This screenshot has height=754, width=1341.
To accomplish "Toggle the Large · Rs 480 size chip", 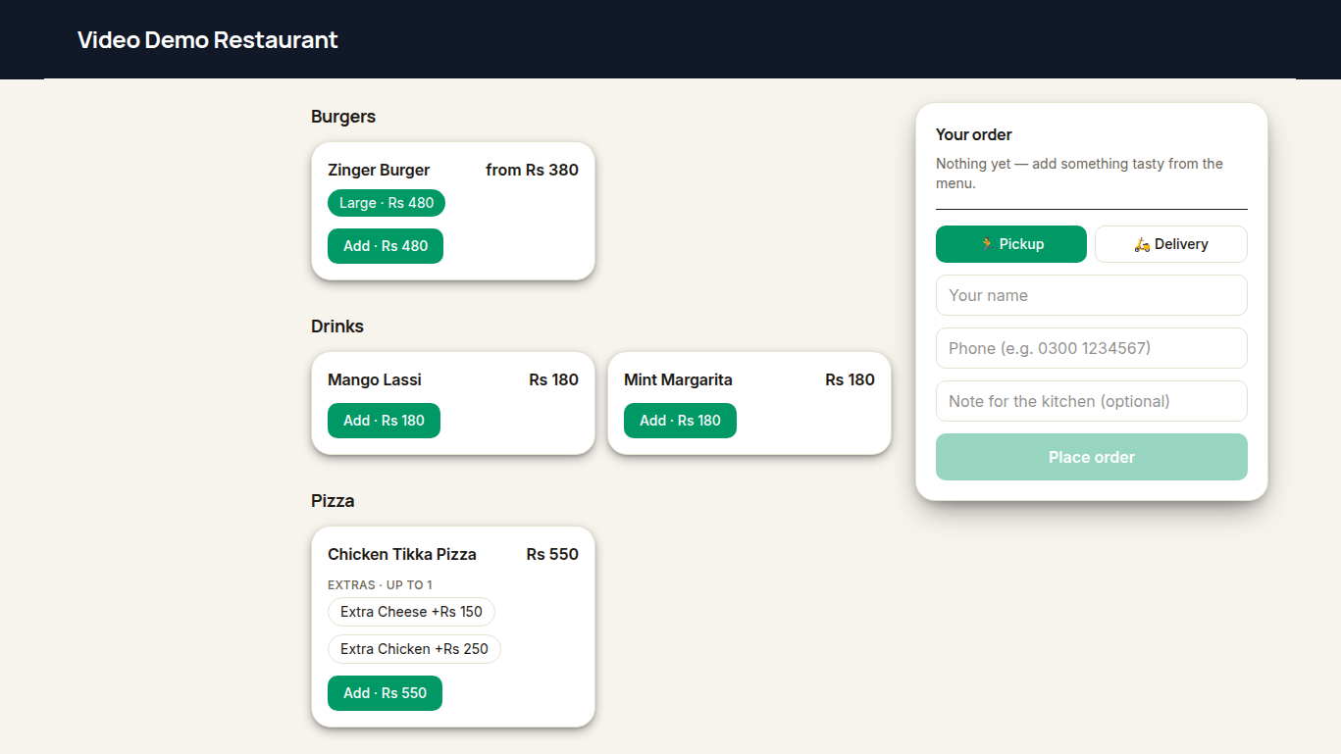I will tap(387, 203).
